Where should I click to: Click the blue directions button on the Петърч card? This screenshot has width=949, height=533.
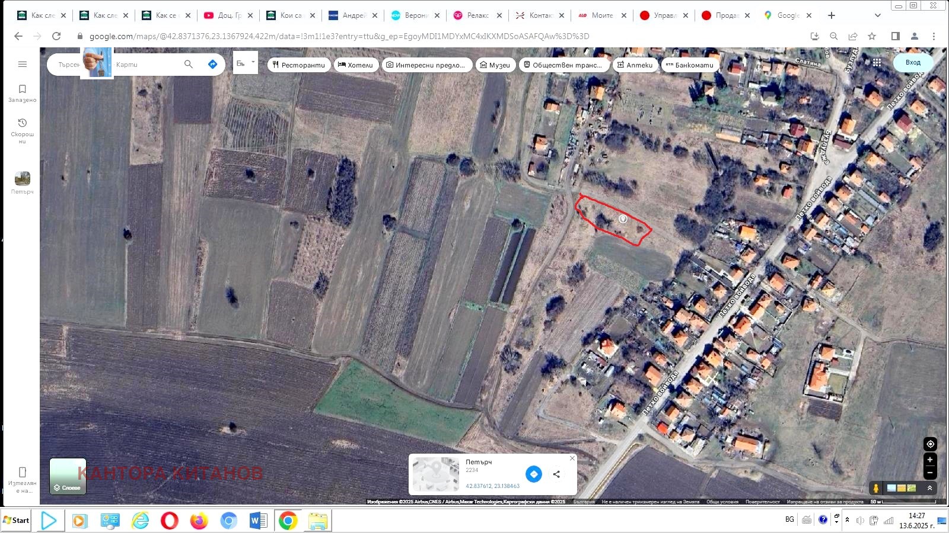tap(534, 474)
